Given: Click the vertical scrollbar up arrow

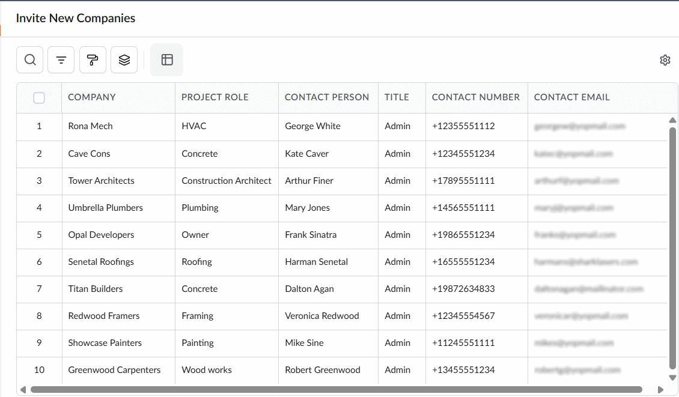Looking at the screenshot, I should click(672, 120).
